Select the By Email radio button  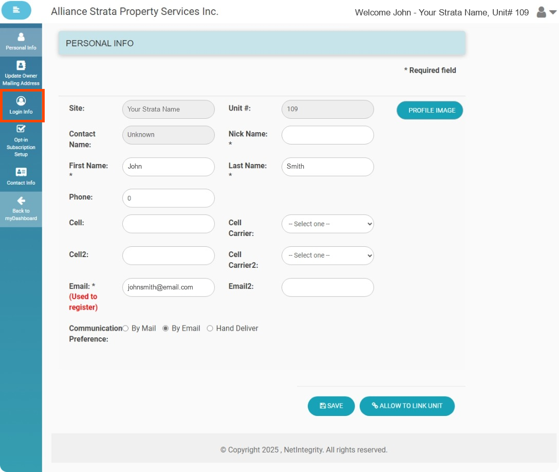coord(165,329)
